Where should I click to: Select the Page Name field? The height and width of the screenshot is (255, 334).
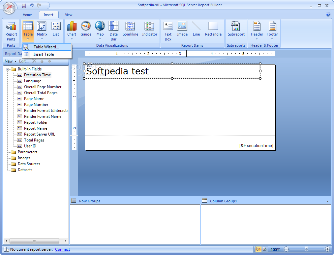point(34,99)
